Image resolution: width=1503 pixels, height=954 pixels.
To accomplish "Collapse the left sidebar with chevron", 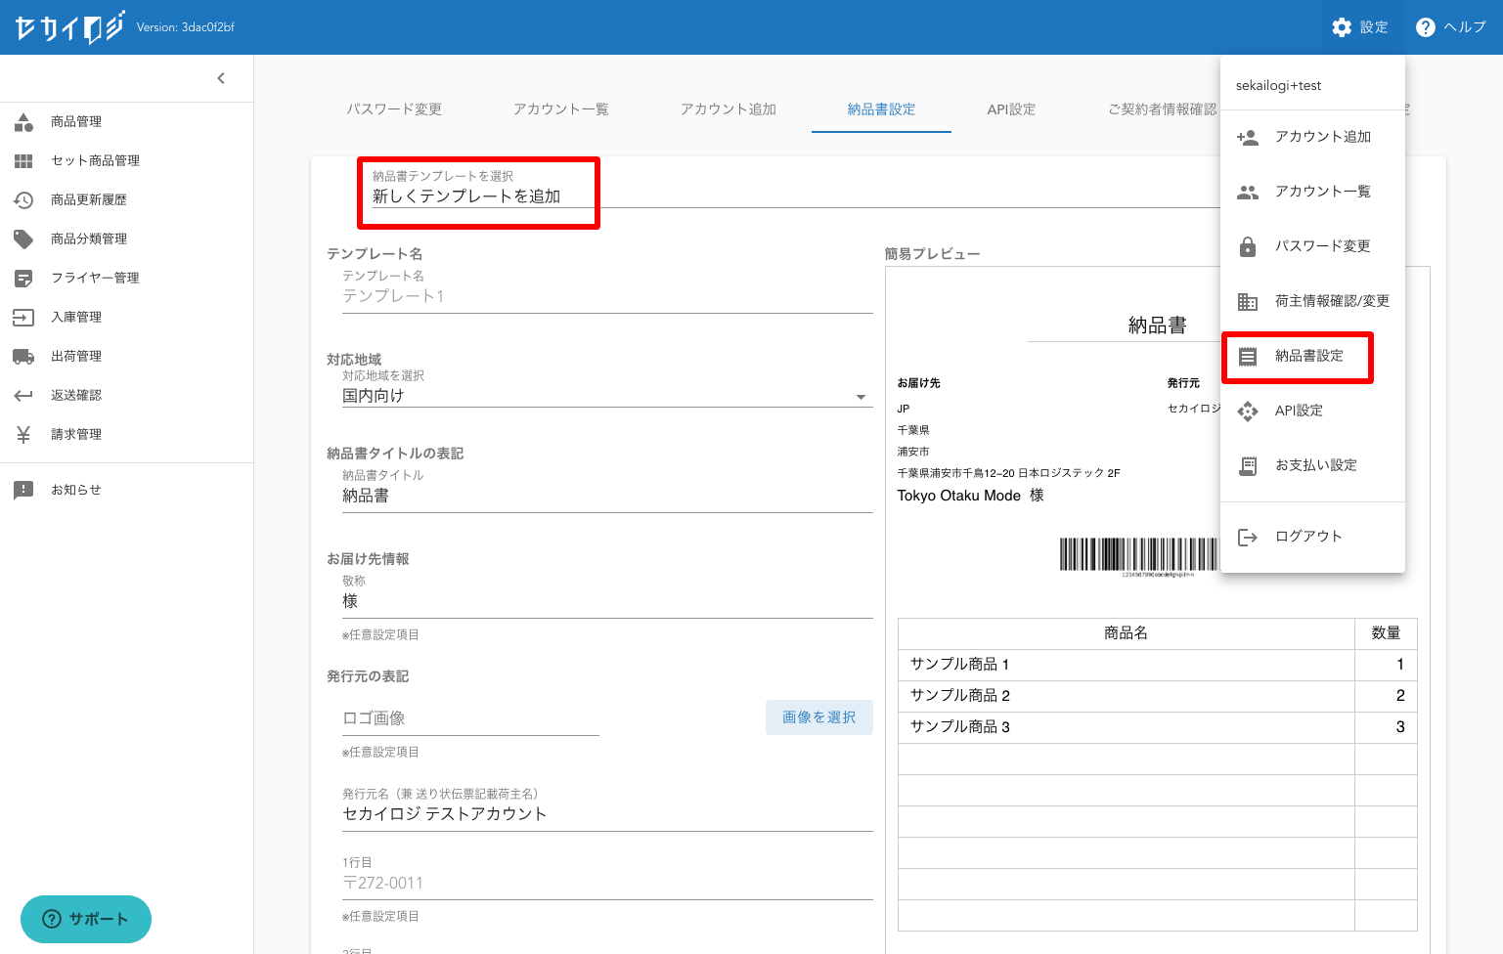I will tap(221, 78).
